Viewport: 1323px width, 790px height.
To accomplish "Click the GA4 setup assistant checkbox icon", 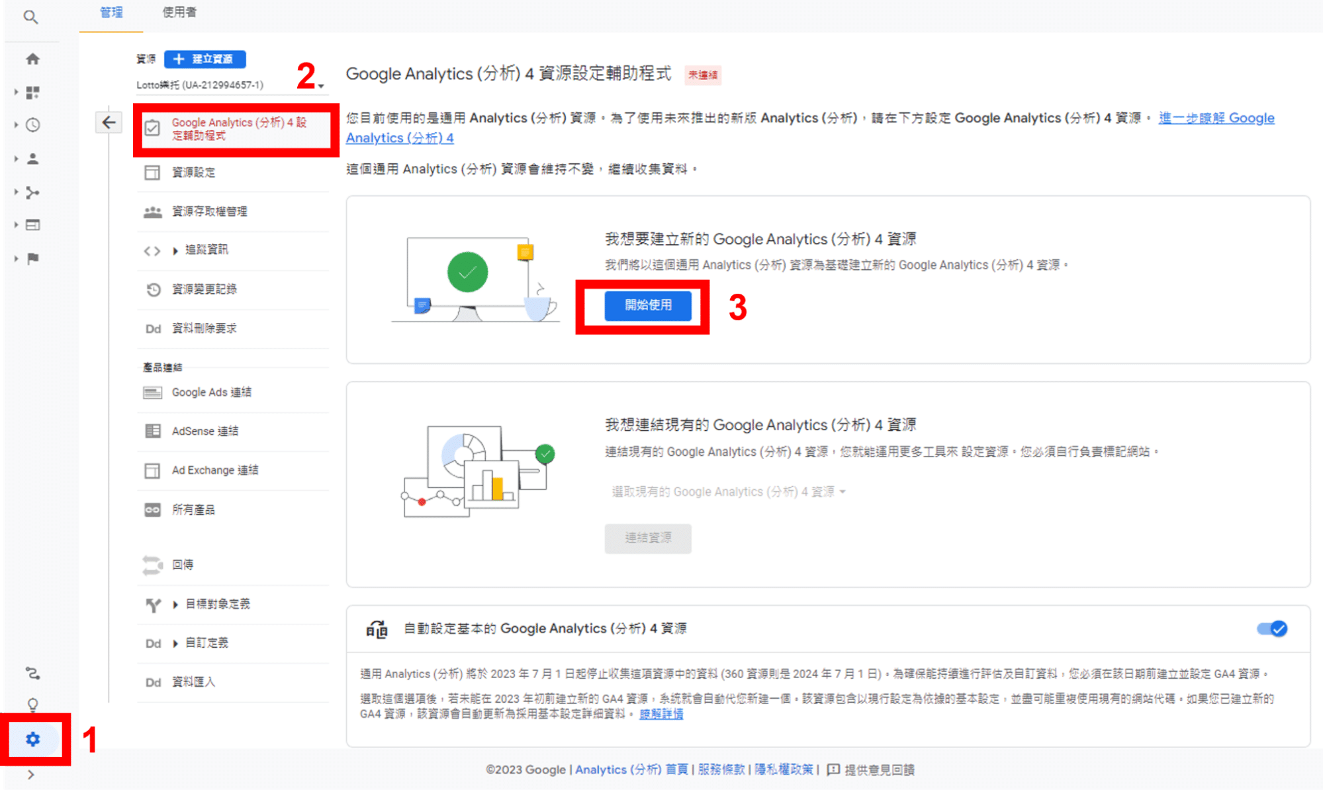I will (x=152, y=128).
